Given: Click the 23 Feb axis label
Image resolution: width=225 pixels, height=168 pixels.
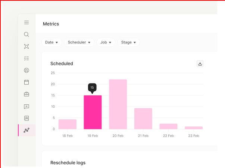Looking at the screenshot, I should click(x=194, y=136).
